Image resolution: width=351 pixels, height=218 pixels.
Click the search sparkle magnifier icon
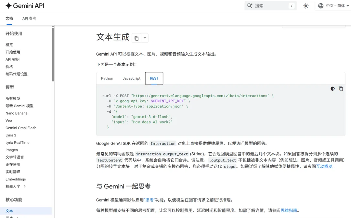[x=250, y=6]
